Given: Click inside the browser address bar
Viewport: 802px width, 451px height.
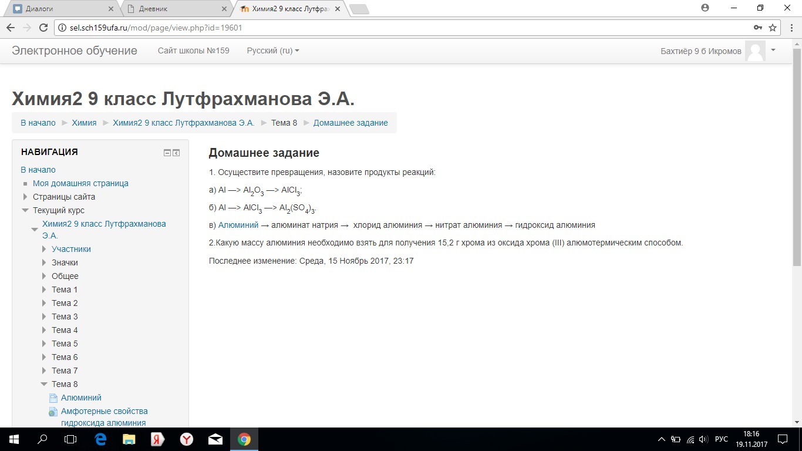Looking at the screenshot, I should coord(352,27).
